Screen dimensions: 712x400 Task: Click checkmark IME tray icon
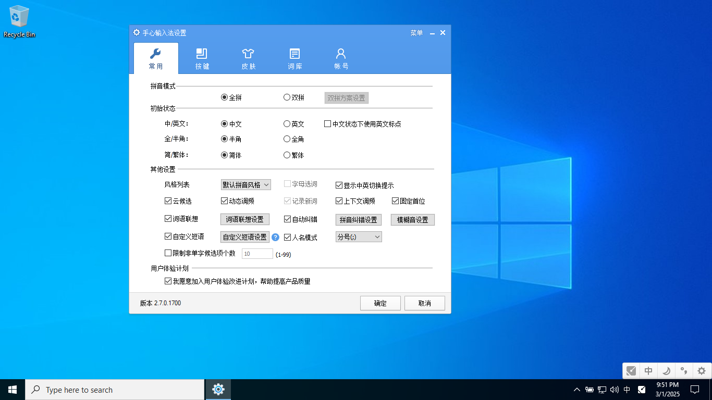[x=642, y=390]
